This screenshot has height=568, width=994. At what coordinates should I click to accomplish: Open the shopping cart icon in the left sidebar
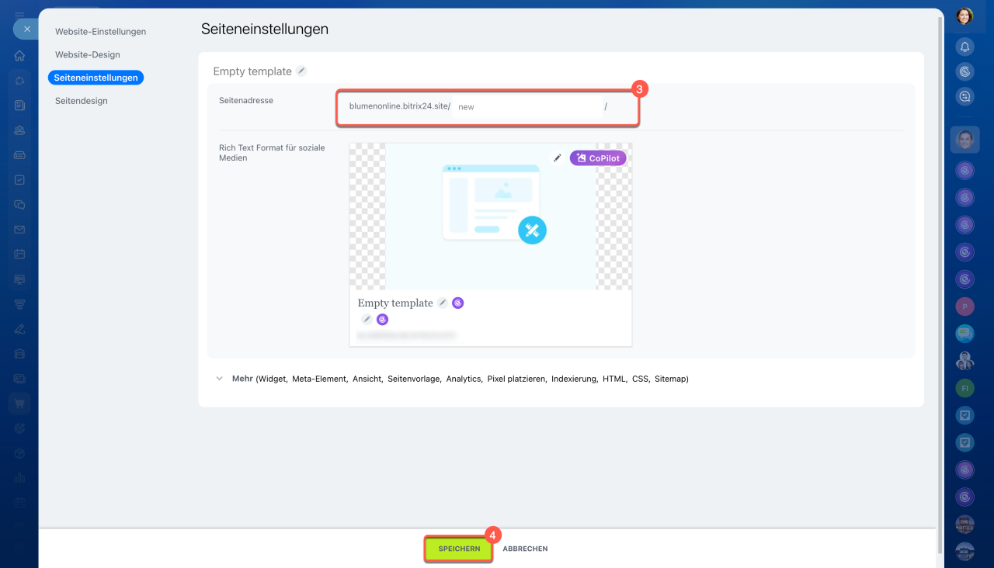tap(19, 403)
